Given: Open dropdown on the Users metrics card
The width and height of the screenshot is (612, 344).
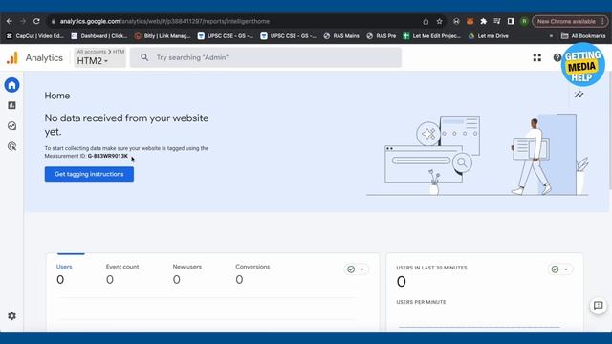Looking at the screenshot, I should coord(357,269).
